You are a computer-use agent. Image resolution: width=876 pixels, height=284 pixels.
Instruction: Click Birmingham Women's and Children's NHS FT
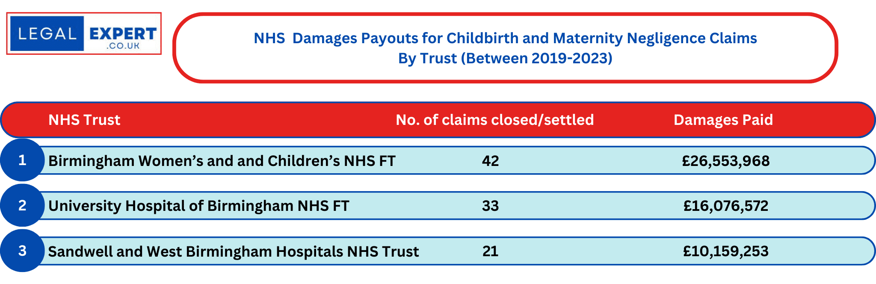[222, 161]
